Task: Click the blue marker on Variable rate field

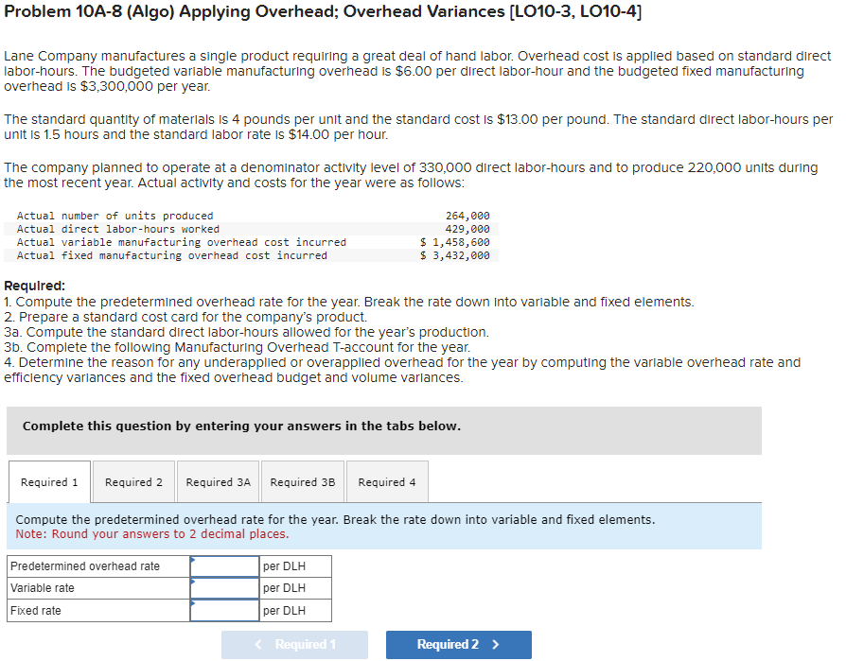Action: (194, 581)
